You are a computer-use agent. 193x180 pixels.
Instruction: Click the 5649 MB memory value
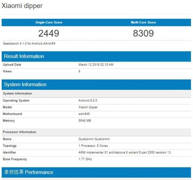point(85,120)
